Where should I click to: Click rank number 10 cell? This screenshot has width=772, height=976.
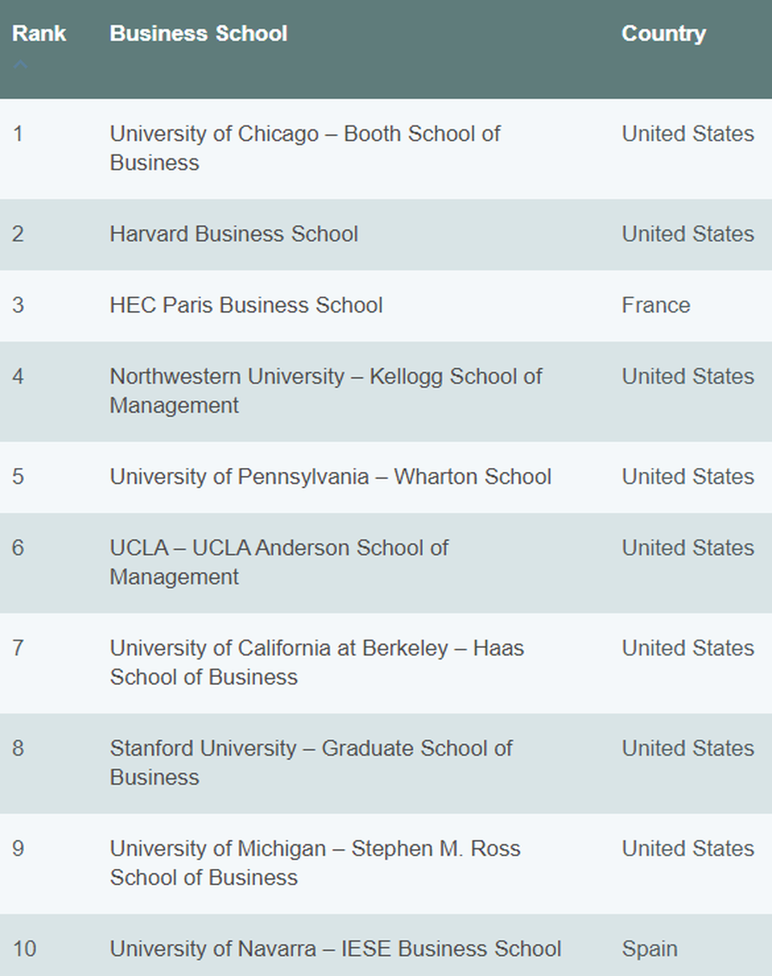[24, 949]
